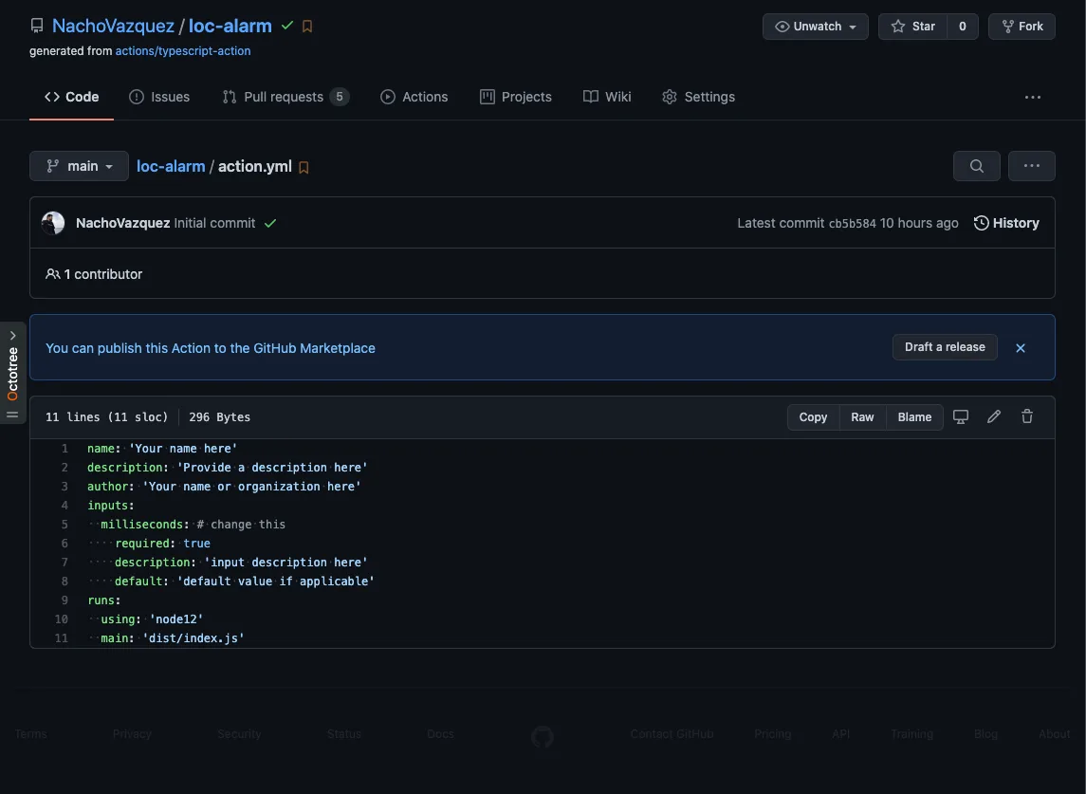Visit the actions/typescript-action template link
The width and height of the screenshot is (1086, 794).
pyautogui.click(x=182, y=50)
